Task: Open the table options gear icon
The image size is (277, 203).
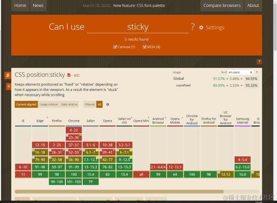Action: pos(108,104)
